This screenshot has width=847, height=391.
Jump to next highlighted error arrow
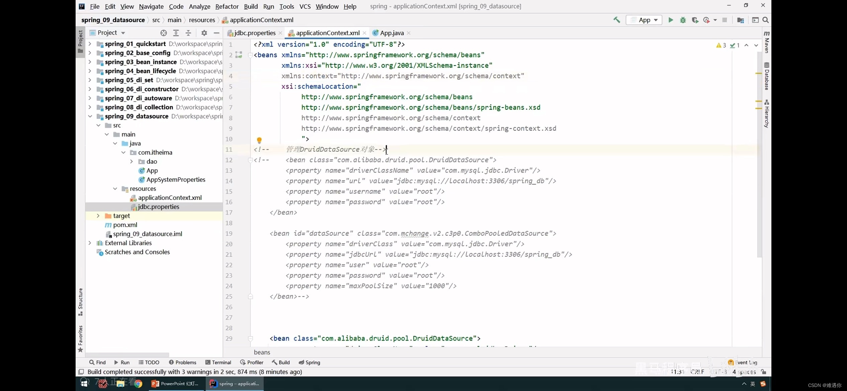[x=756, y=45]
